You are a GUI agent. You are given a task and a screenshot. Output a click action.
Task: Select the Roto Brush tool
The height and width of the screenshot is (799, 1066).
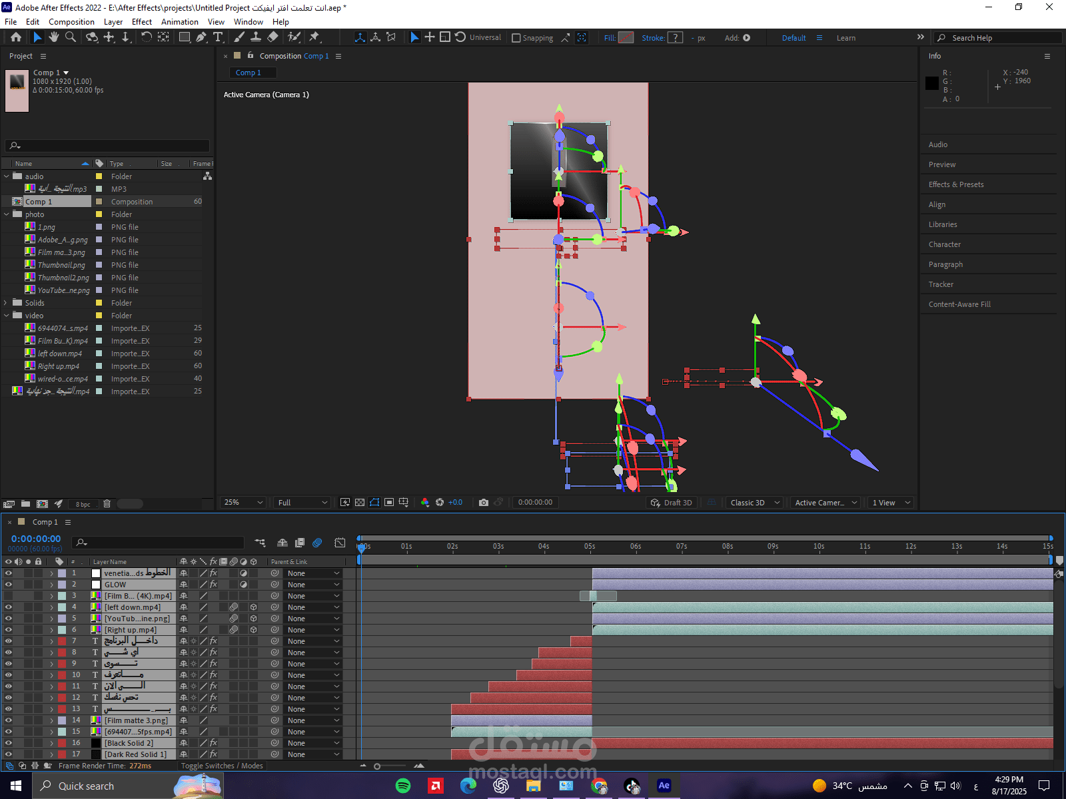(294, 37)
